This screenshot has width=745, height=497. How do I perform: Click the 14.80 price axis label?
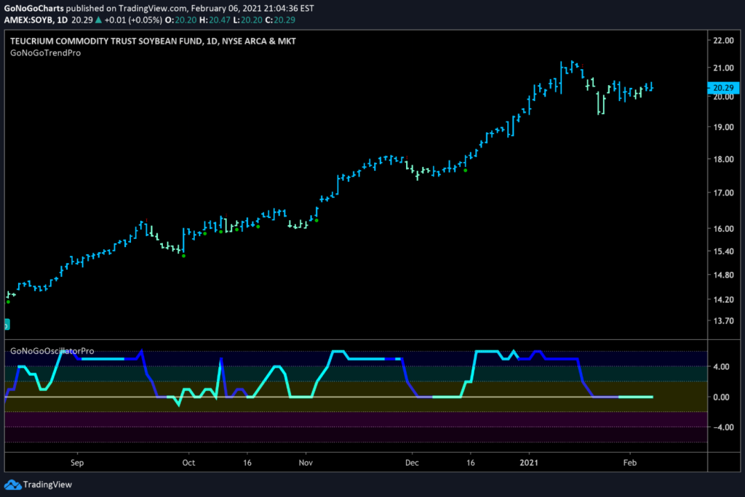click(x=723, y=275)
